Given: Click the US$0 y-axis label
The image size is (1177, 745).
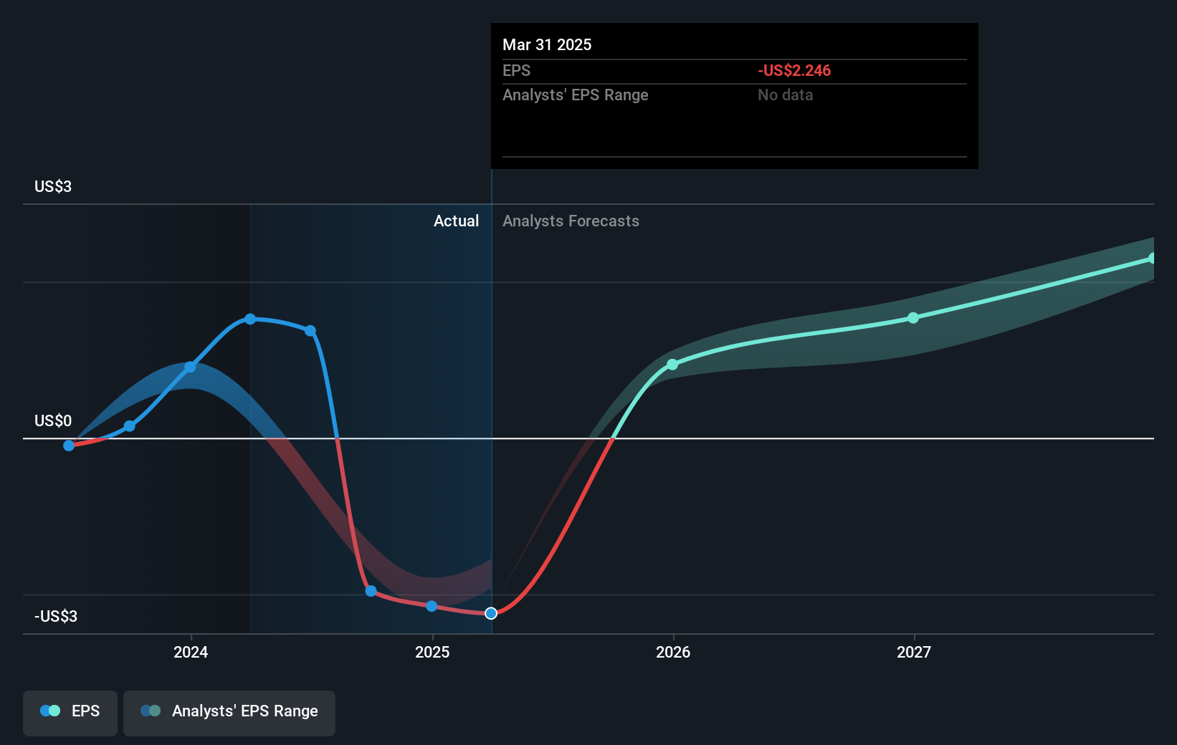Looking at the screenshot, I should (x=53, y=420).
